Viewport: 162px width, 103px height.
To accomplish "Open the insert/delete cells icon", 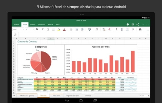I will [x=104, y=29].
